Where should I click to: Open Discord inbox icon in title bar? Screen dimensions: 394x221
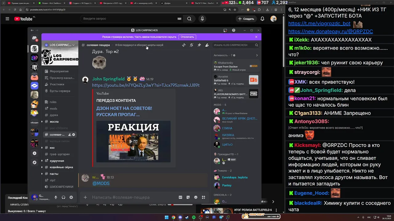pos(225,30)
